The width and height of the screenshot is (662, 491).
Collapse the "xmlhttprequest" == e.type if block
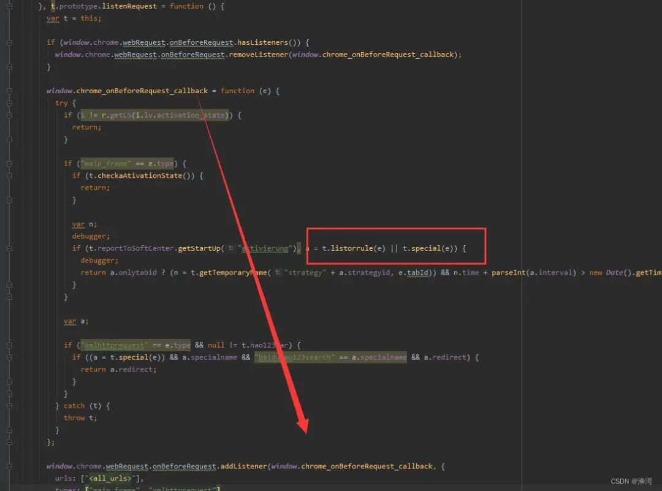(9, 345)
